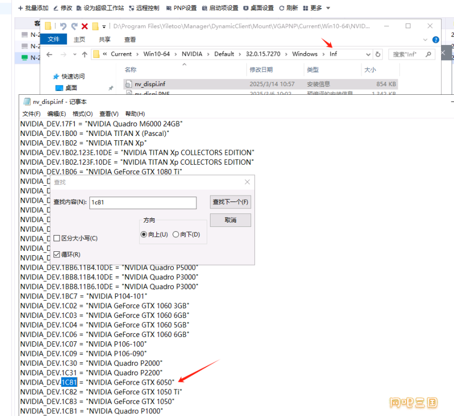Expand the chevron after NVIDIA in the breadcrumb
The height and width of the screenshot is (416, 454).
click(x=208, y=55)
